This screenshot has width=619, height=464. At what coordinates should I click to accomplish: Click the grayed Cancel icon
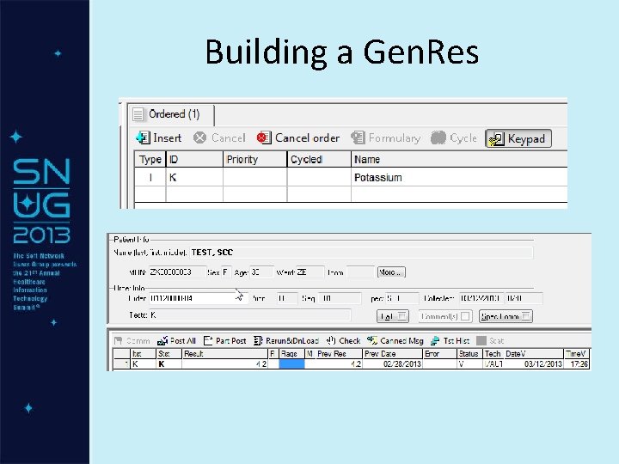point(199,137)
